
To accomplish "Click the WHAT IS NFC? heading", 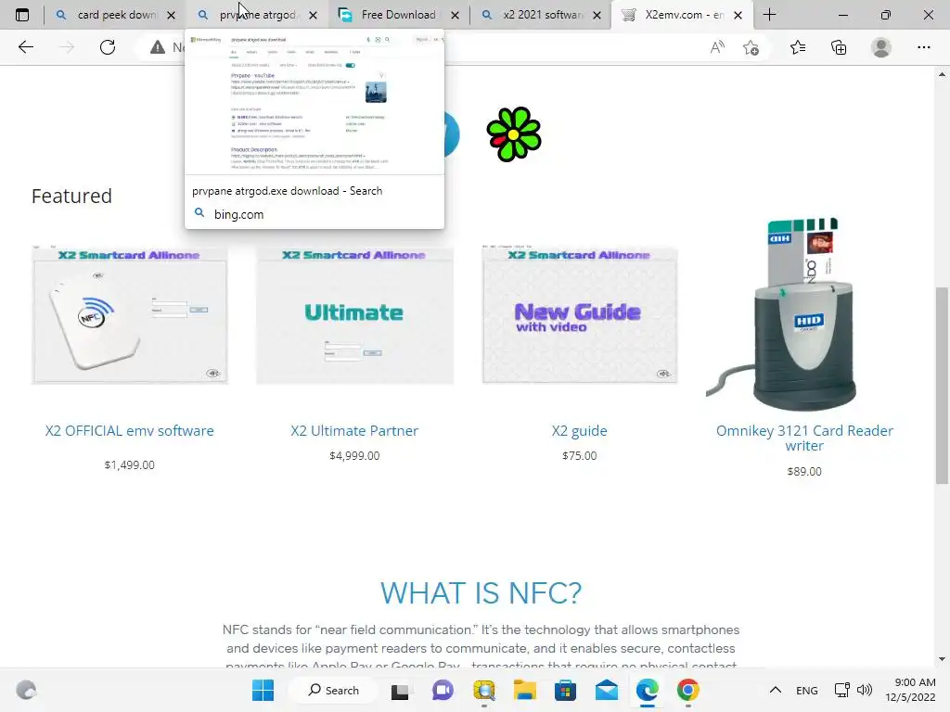I will [x=481, y=592].
